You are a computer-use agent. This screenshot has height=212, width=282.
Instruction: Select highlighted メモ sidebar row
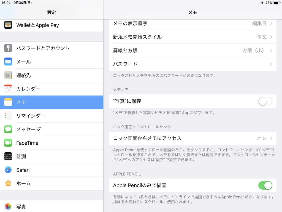[x=51, y=102]
